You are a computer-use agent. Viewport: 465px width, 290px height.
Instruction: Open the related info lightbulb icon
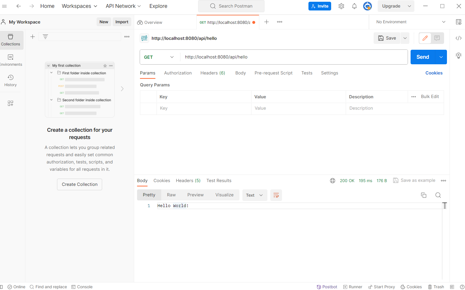pos(459,55)
